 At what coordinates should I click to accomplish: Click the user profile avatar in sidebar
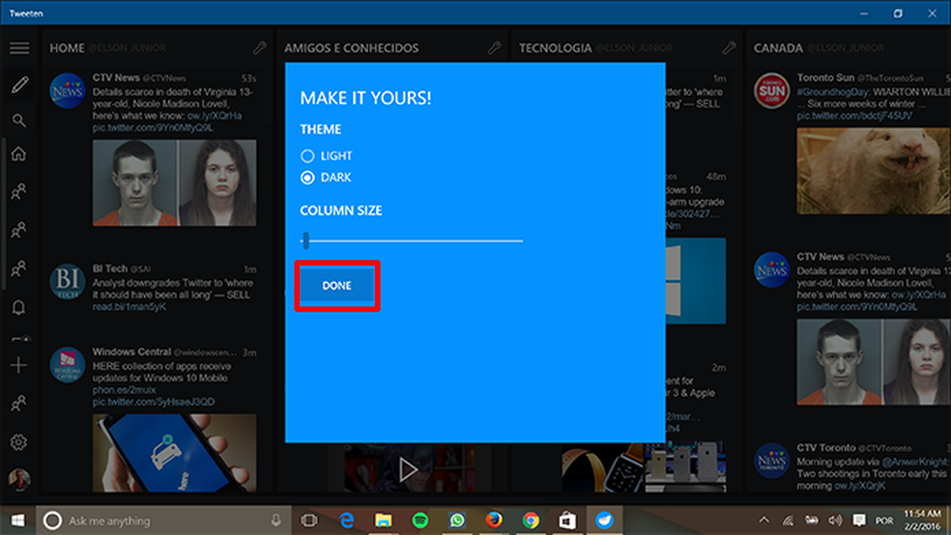(19, 479)
